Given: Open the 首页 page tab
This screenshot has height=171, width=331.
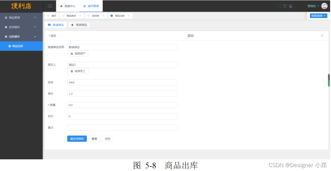Looking at the screenshot, I should (x=52, y=16).
